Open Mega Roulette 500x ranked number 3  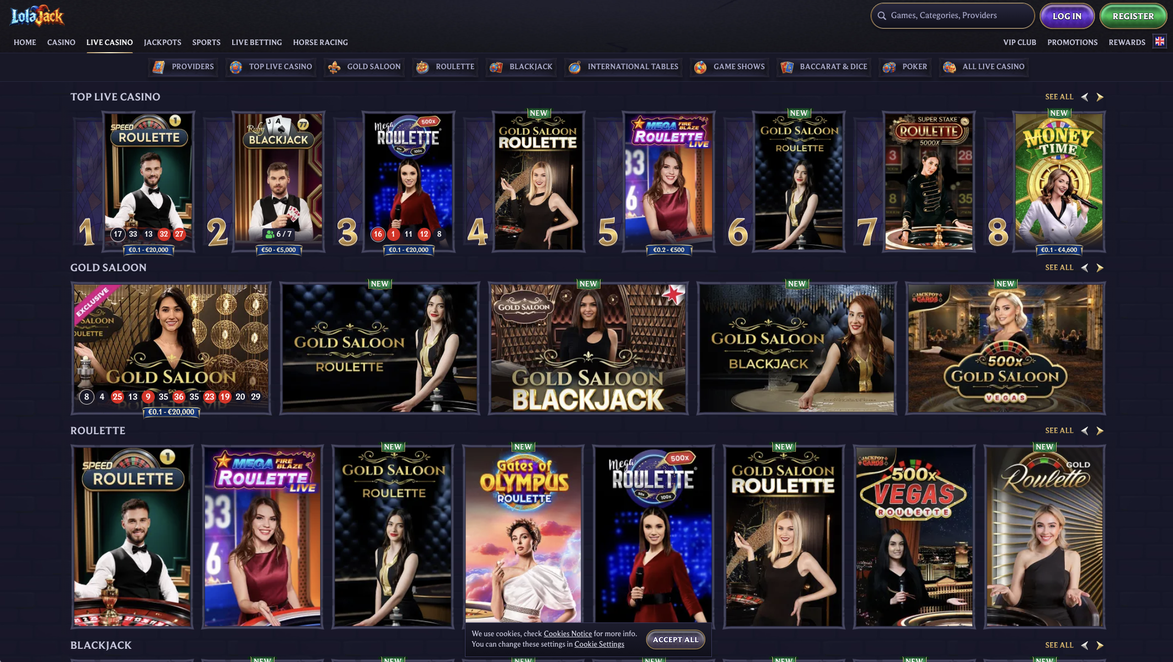[408, 181]
